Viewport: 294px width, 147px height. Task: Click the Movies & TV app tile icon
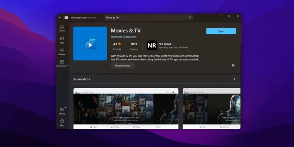point(90,43)
